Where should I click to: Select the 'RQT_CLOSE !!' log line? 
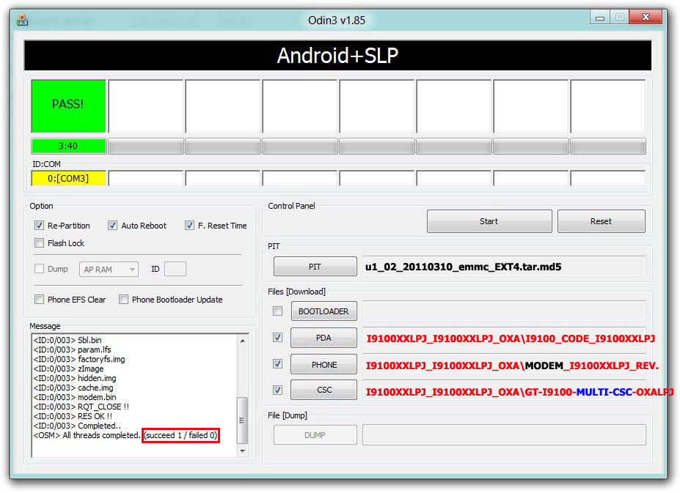click(x=81, y=407)
